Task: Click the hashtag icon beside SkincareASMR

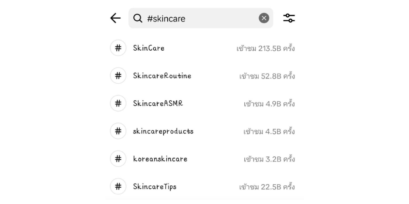Action: [x=118, y=103]
